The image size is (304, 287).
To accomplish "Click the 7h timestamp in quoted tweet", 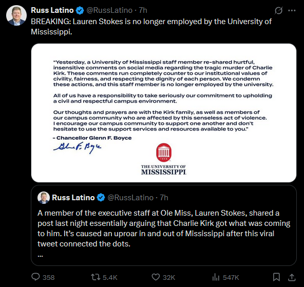I will pyautogui.click(x=164, y=198).
